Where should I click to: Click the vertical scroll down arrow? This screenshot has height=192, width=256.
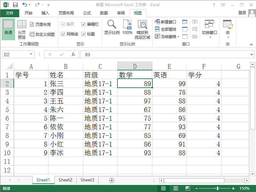pos(252,174)
